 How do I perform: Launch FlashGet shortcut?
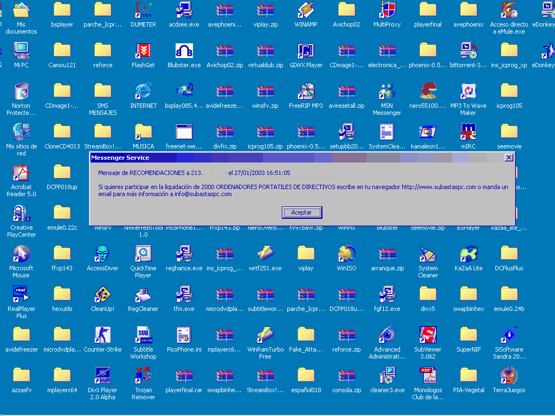pyautogui.click(x=143, y=50)
